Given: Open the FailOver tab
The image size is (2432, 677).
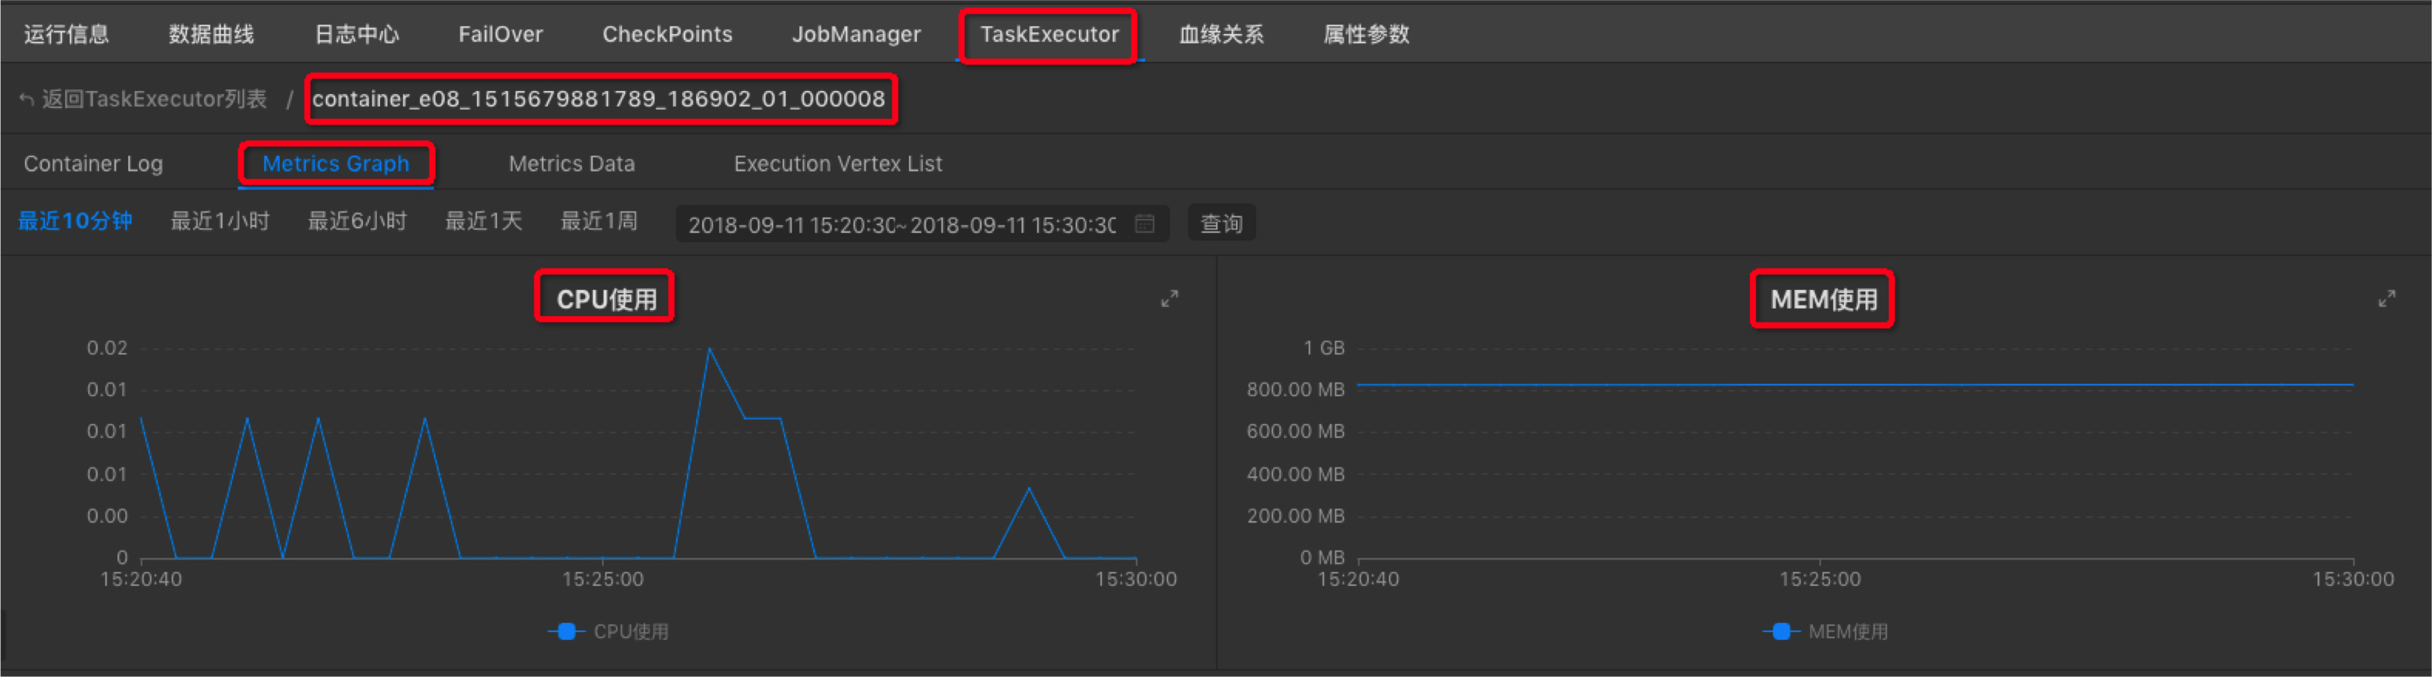Looking at the screenshot, I should coord(501,34).
